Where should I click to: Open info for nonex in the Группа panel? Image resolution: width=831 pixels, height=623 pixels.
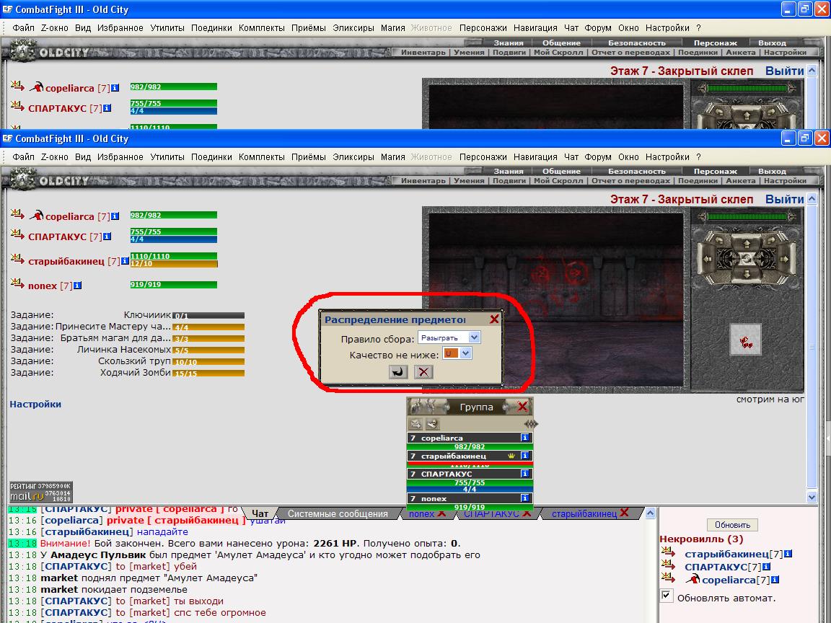(x=524, y=498)
